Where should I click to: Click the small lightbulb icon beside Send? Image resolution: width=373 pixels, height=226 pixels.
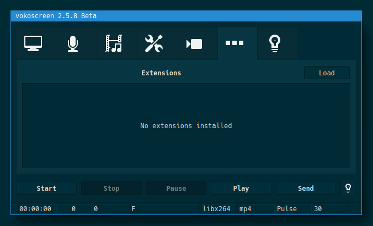pyautogui.click(x=348, y=188)
